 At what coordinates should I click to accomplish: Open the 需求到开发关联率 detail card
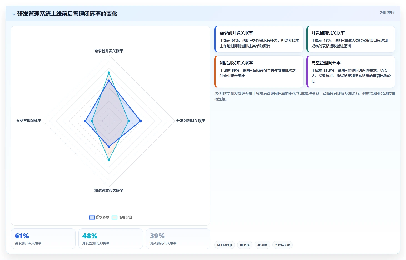(259, 39)
